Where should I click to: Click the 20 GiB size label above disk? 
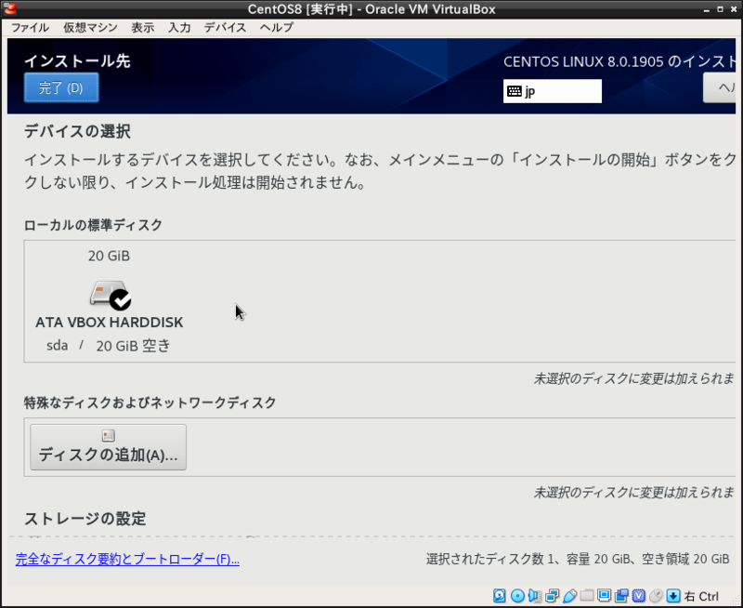(x=109, y=256)
